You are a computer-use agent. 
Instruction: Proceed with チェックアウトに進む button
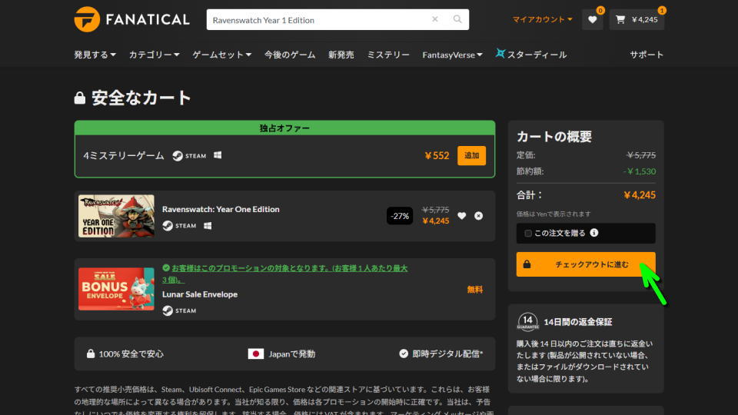coord(586,264)
